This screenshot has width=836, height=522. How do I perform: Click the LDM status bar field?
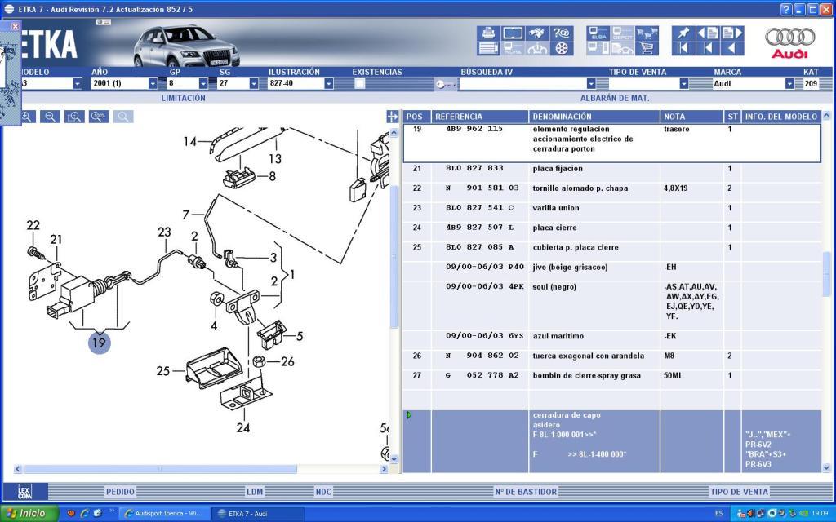(x=255, y=492)
